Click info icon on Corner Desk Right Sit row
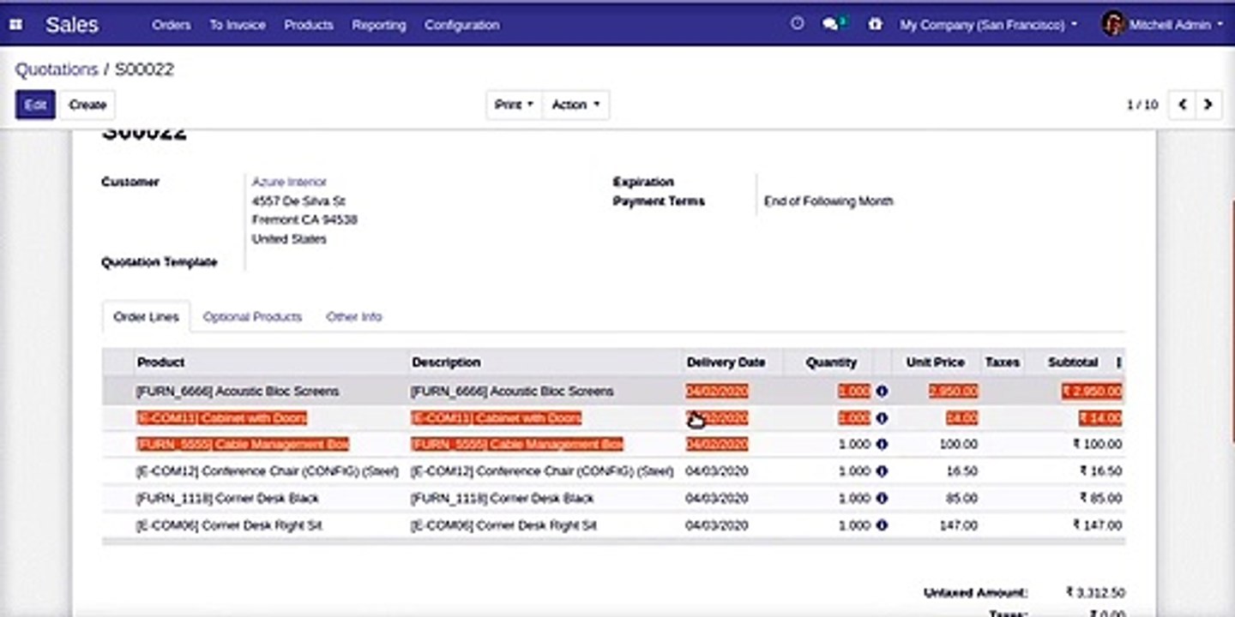This screenshot has width=1235, height=617. tap(882, 524)
